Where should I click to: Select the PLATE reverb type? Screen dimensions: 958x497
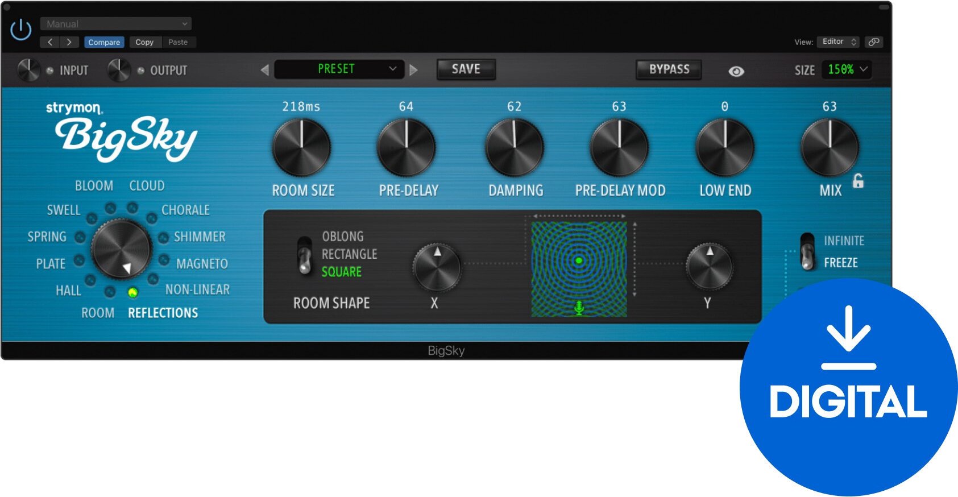[x=51, y=264]
